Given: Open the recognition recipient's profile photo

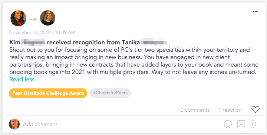Looking at the screenshot, I should (x=48, y=18).
